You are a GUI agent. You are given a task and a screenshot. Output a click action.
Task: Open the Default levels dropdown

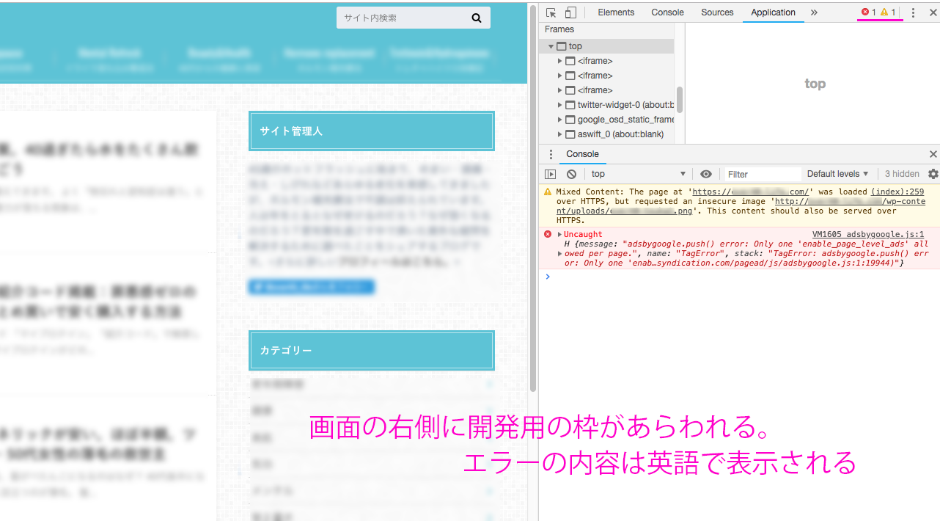point(837,174)
